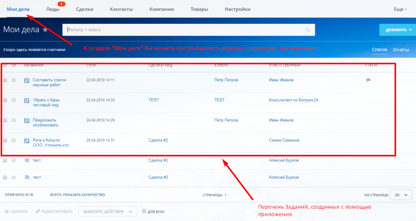
Task: Click the due date 22.04.2019 14:33
Action: [x=100, y=100]
